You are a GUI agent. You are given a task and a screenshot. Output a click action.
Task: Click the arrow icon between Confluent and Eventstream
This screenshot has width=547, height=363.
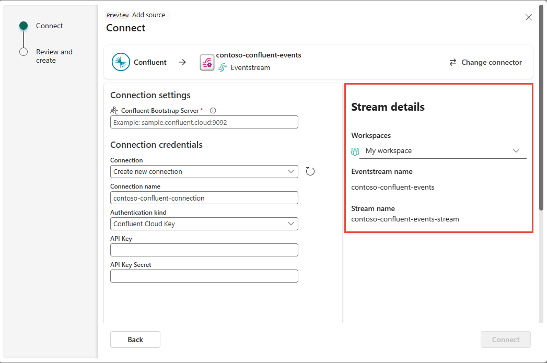[x=182, y=62]
